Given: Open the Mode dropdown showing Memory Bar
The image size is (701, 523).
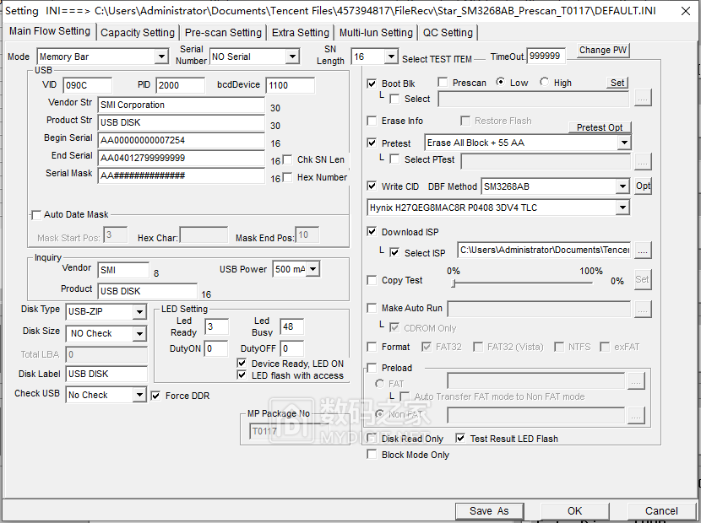Looking at the screenshot, I should [x=164, y=56].
